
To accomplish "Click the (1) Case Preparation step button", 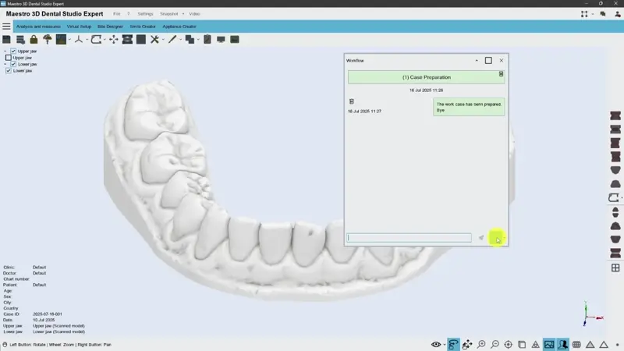I will tap(426, 77).
